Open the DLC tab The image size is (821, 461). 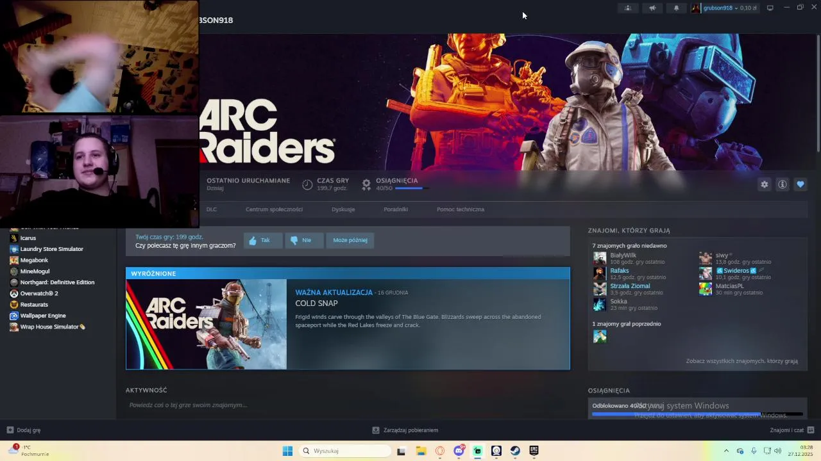click(x=212, y=209)
